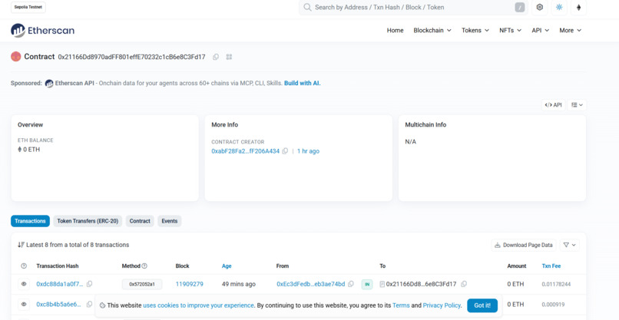This screenshot has height=320, width=619.
Task: Click the Method help question icon
Action: [x=144, y=266]
